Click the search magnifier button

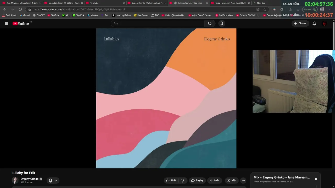210,23
